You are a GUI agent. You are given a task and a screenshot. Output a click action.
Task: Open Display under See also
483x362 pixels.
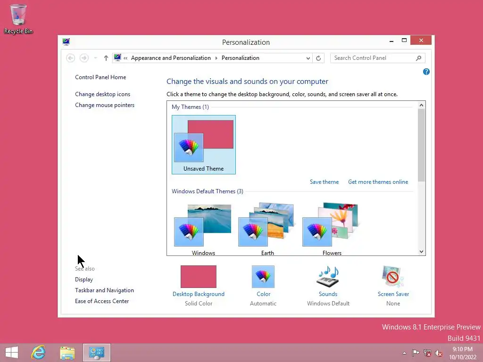click(84, 280)
